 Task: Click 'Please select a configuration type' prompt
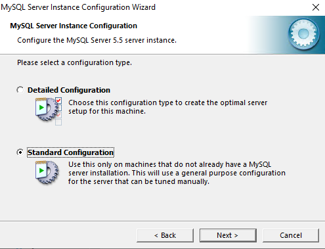(74, 62)
